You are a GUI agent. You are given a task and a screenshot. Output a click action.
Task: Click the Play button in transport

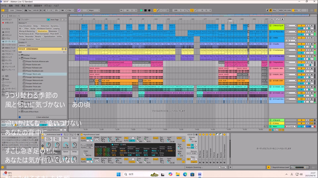pyautogui.click(x=141, y=10)
